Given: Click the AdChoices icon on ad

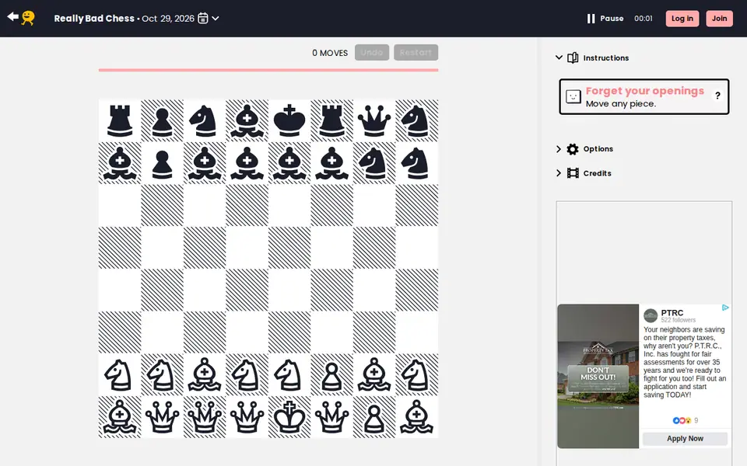Looking at the screenshot, I should [725, 308].
